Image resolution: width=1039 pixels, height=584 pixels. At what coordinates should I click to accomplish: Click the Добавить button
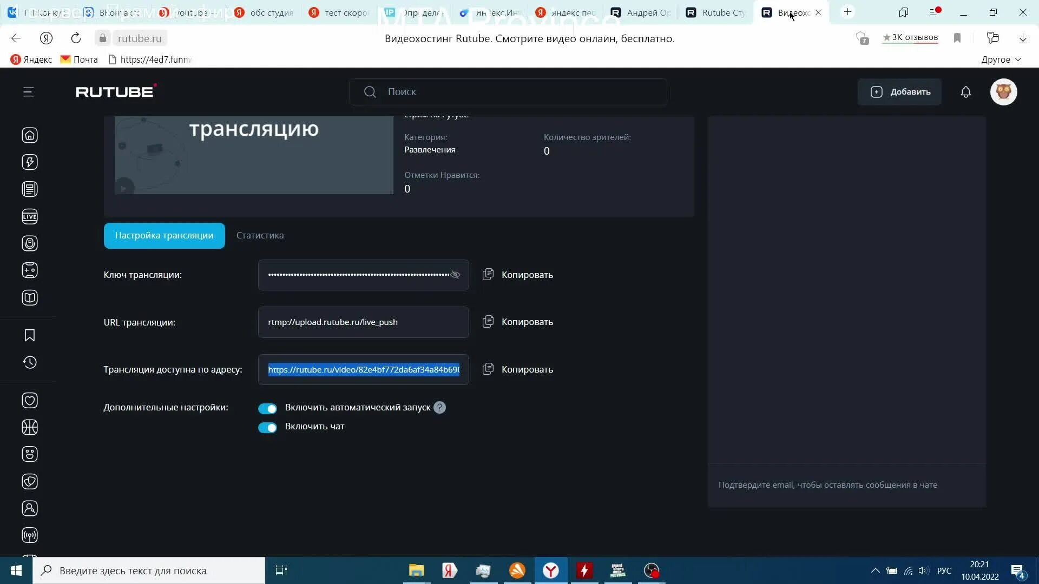[900, 92]
